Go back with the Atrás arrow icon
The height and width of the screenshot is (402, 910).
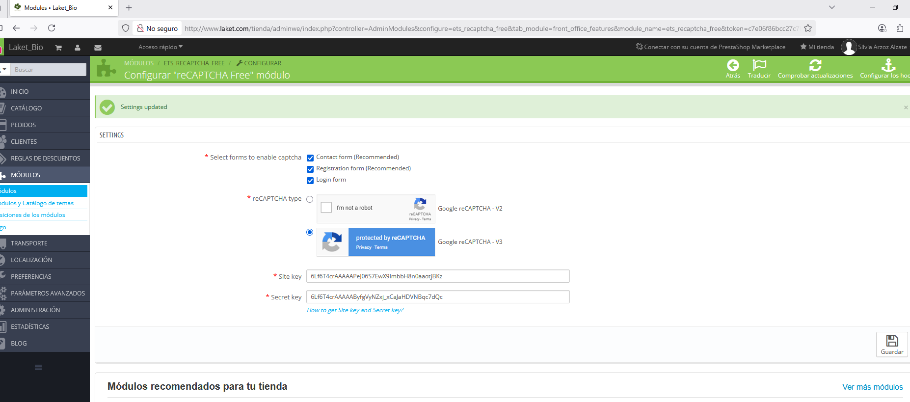click(733, 65)
